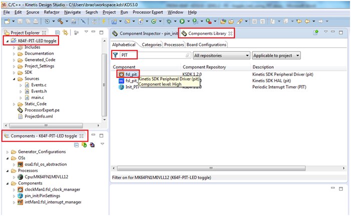Click the Components Library horizontal scrollbar
This screenshot has width=351, height=216.
click(x=211, y=168)
